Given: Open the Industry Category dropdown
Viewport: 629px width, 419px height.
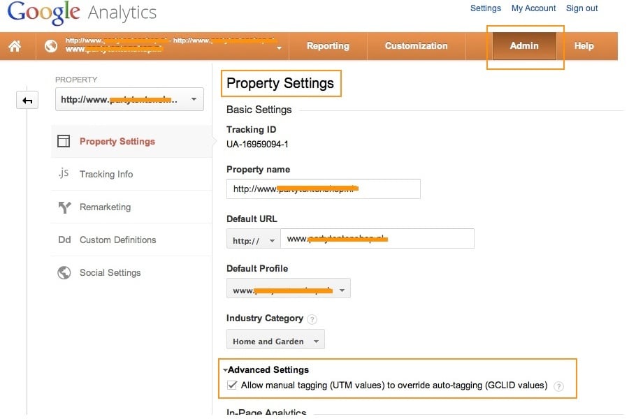Looking at the screenshot, I should pyautogui.click(x=275, y=340).
